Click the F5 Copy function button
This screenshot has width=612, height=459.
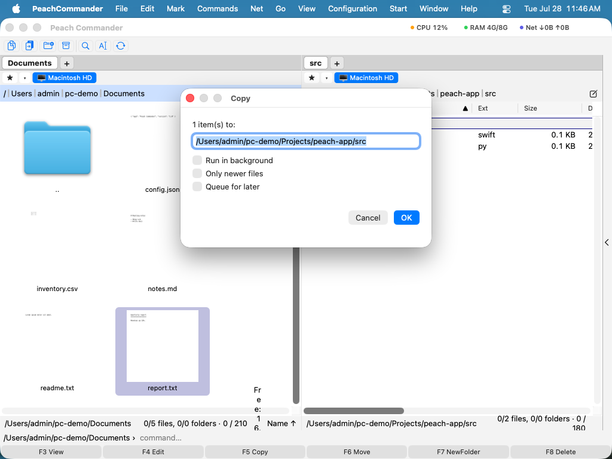255,452
